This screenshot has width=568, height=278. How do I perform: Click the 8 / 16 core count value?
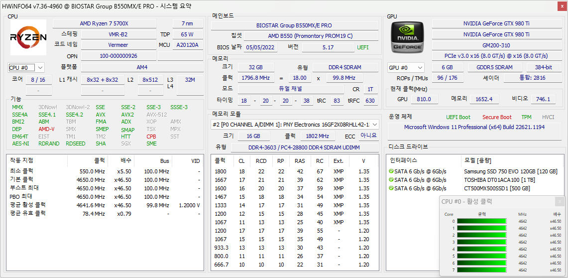point(38,80)
